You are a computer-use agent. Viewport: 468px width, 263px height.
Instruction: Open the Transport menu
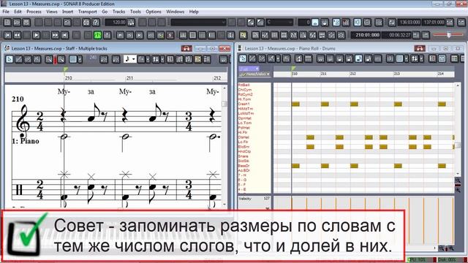pyautogui.click(x=88, y=12)
